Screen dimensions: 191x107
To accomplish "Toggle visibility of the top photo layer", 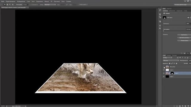I will [x=164, y=67].
